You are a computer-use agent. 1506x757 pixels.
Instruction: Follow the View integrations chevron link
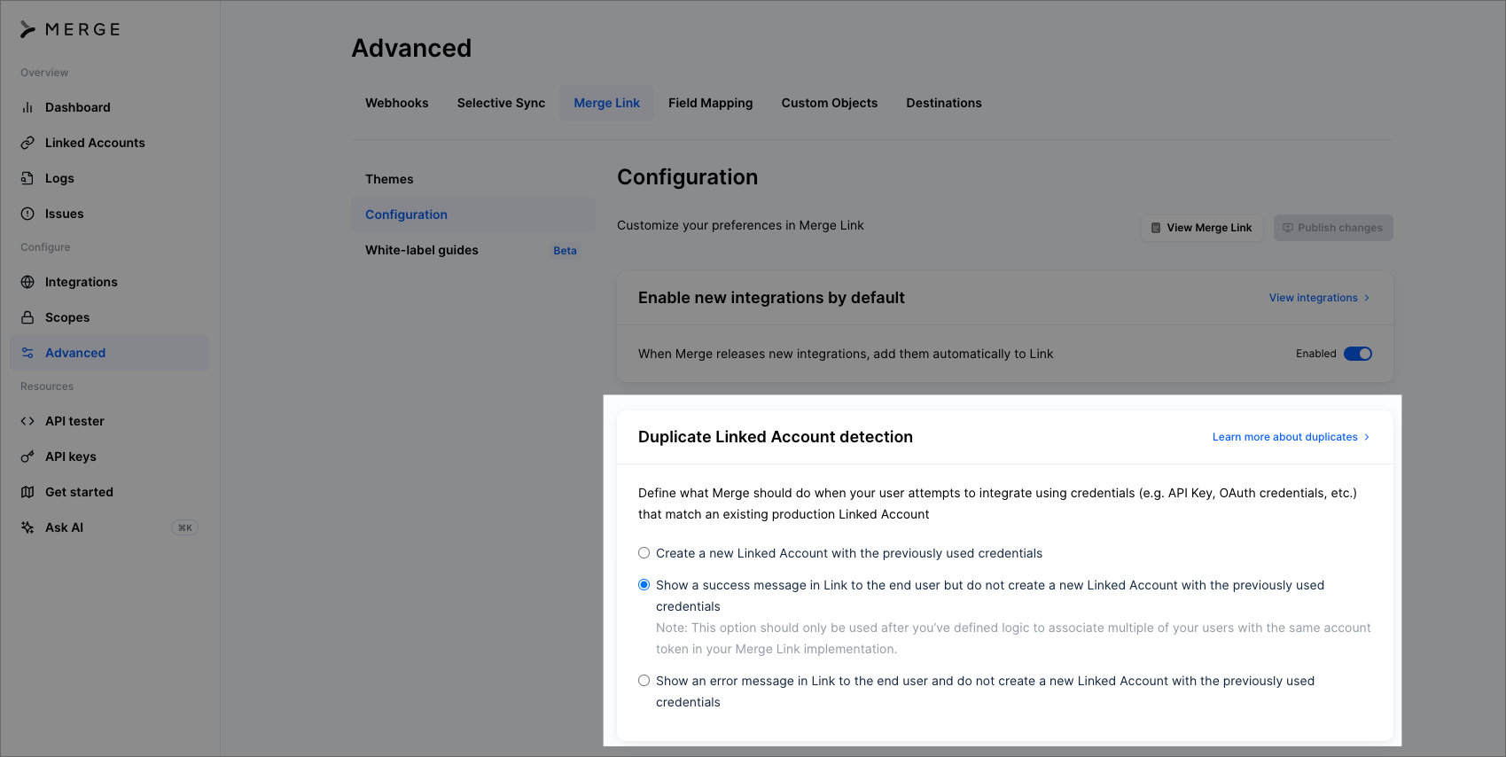pos(1319,298)
